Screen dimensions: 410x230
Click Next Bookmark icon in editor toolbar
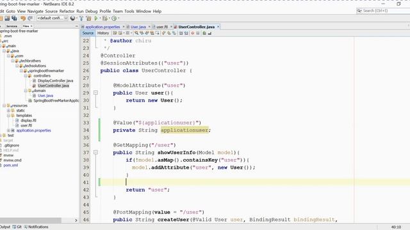coord(169,33)
